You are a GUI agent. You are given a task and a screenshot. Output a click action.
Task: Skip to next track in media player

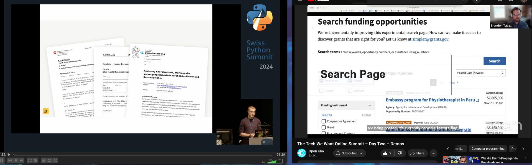point(22,160)
